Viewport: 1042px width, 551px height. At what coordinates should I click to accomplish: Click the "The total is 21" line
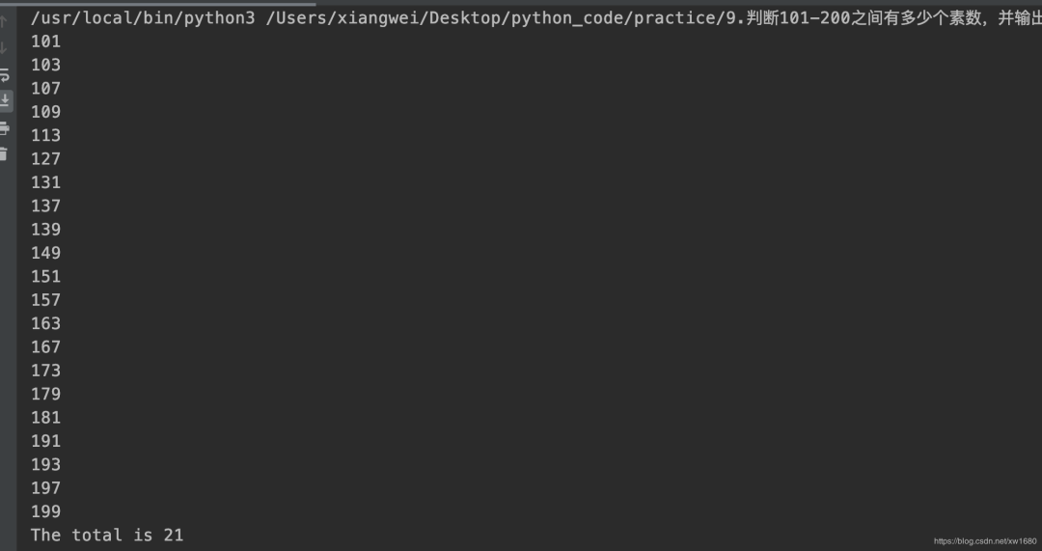pyautogui.click(x=106, y=535)
